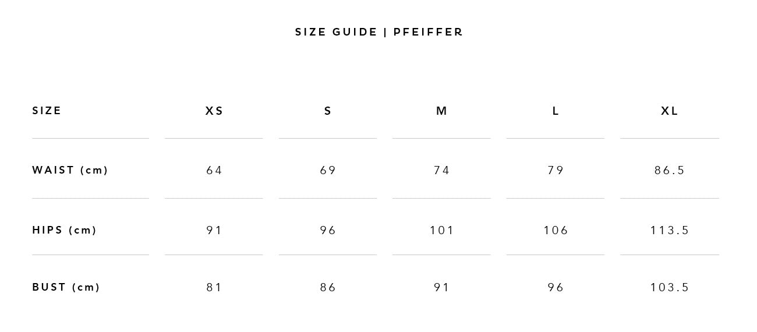This screenshot has height=332, width=757.
Task: Click the WAIST (cm) row label
Action: [x=70, y=170]
